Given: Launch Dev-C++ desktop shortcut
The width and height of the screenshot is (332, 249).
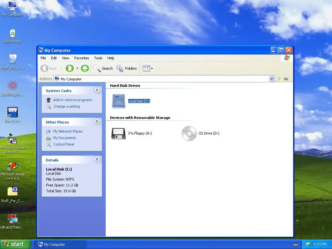Looking at the screenshot, I should [x=12, y=115].
